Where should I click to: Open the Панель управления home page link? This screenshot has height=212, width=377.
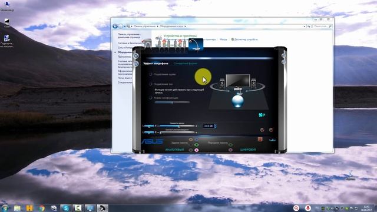129,36
